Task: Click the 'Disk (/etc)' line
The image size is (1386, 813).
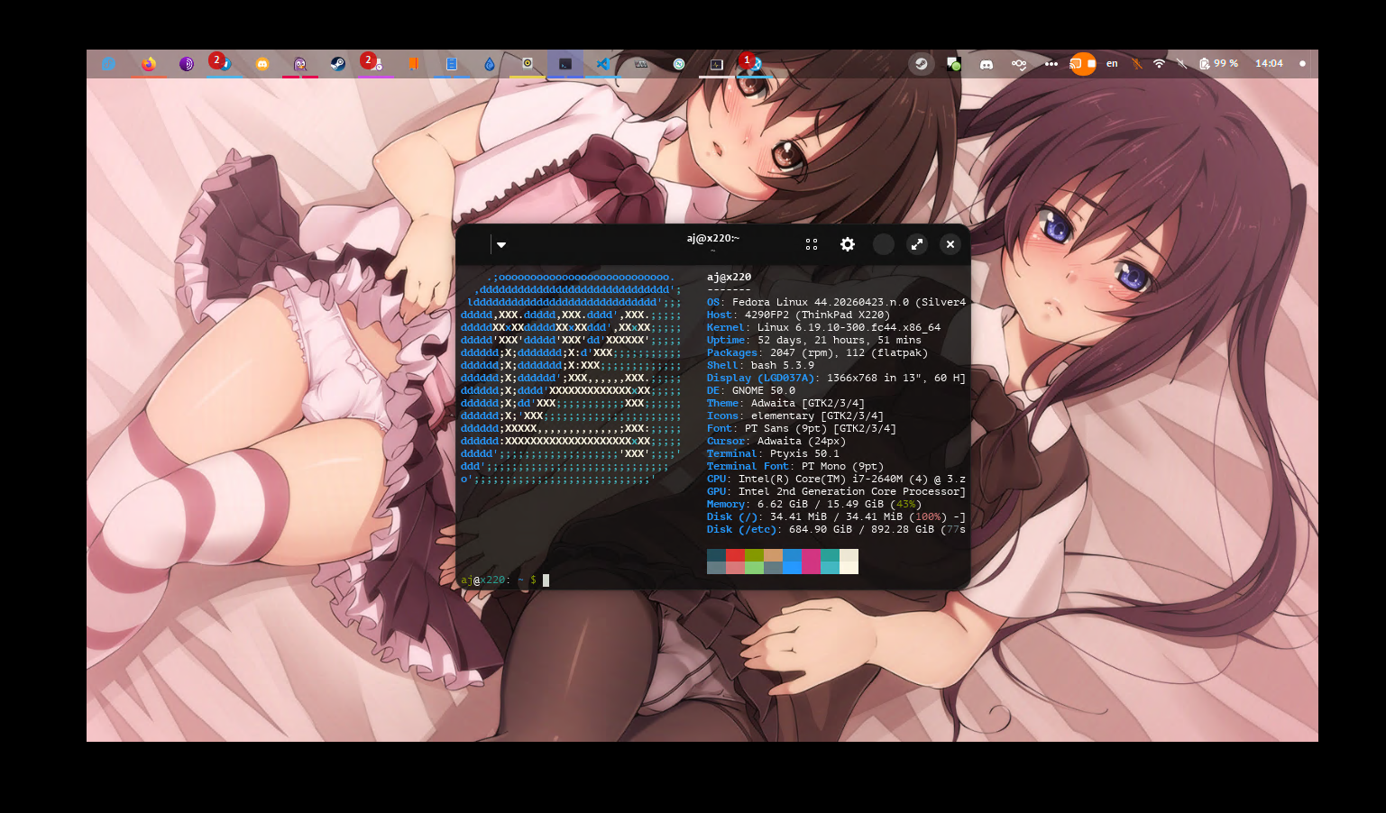Action: 836,529
